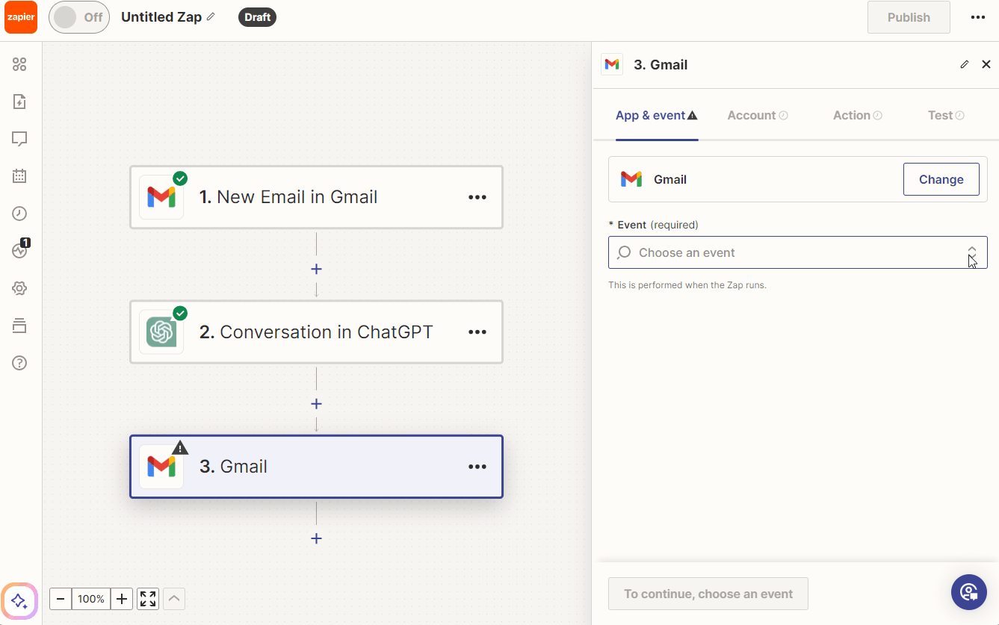Image resolution: width=999 pixels, height=625 pixels.
Task: Open the versions stack icon in sidebar
Action: (19, 326)
